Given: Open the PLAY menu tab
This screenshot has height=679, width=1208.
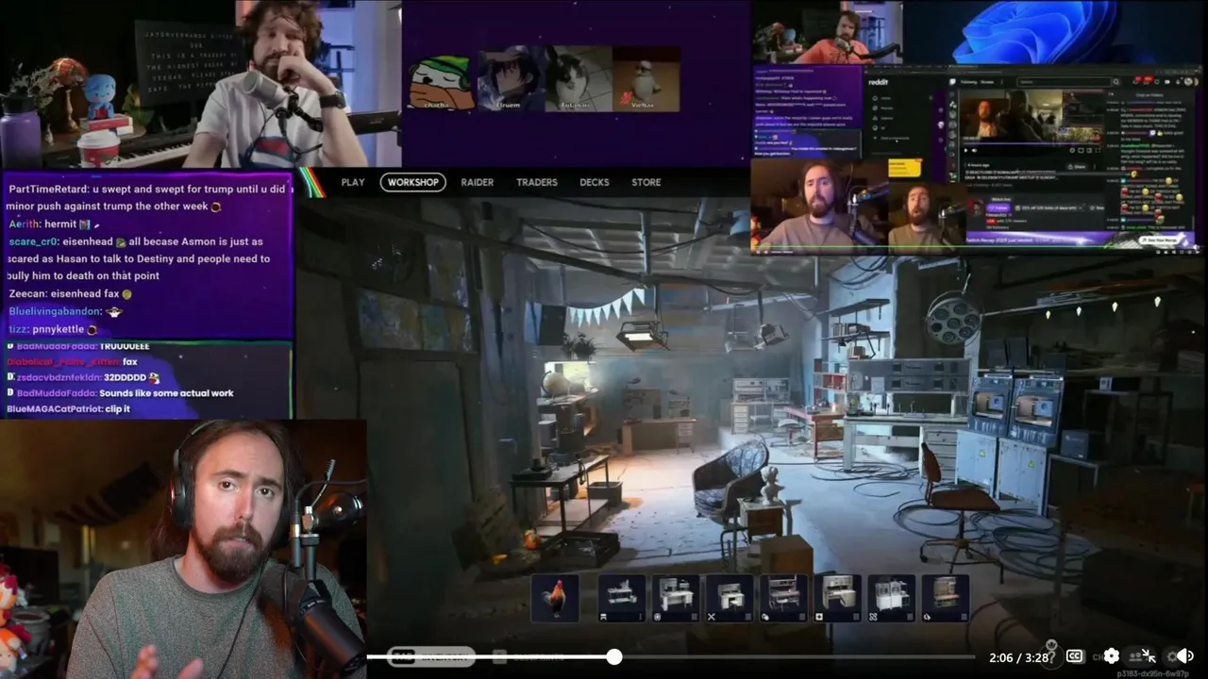Looking at the screenshot, I should point(353,182).
